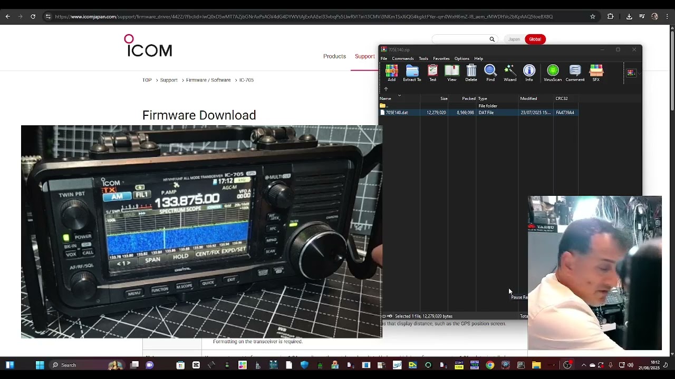Click the 'Firmware Download' heading text

(x=199, y=115)
